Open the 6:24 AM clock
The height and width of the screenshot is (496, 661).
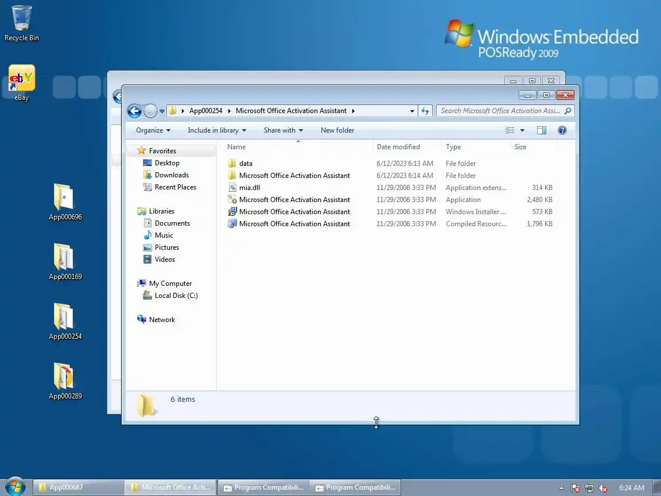[632, 488]
